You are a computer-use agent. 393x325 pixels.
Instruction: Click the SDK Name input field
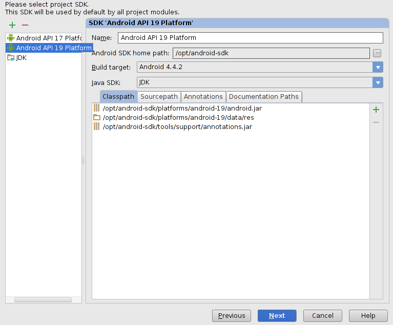(251, 38)
